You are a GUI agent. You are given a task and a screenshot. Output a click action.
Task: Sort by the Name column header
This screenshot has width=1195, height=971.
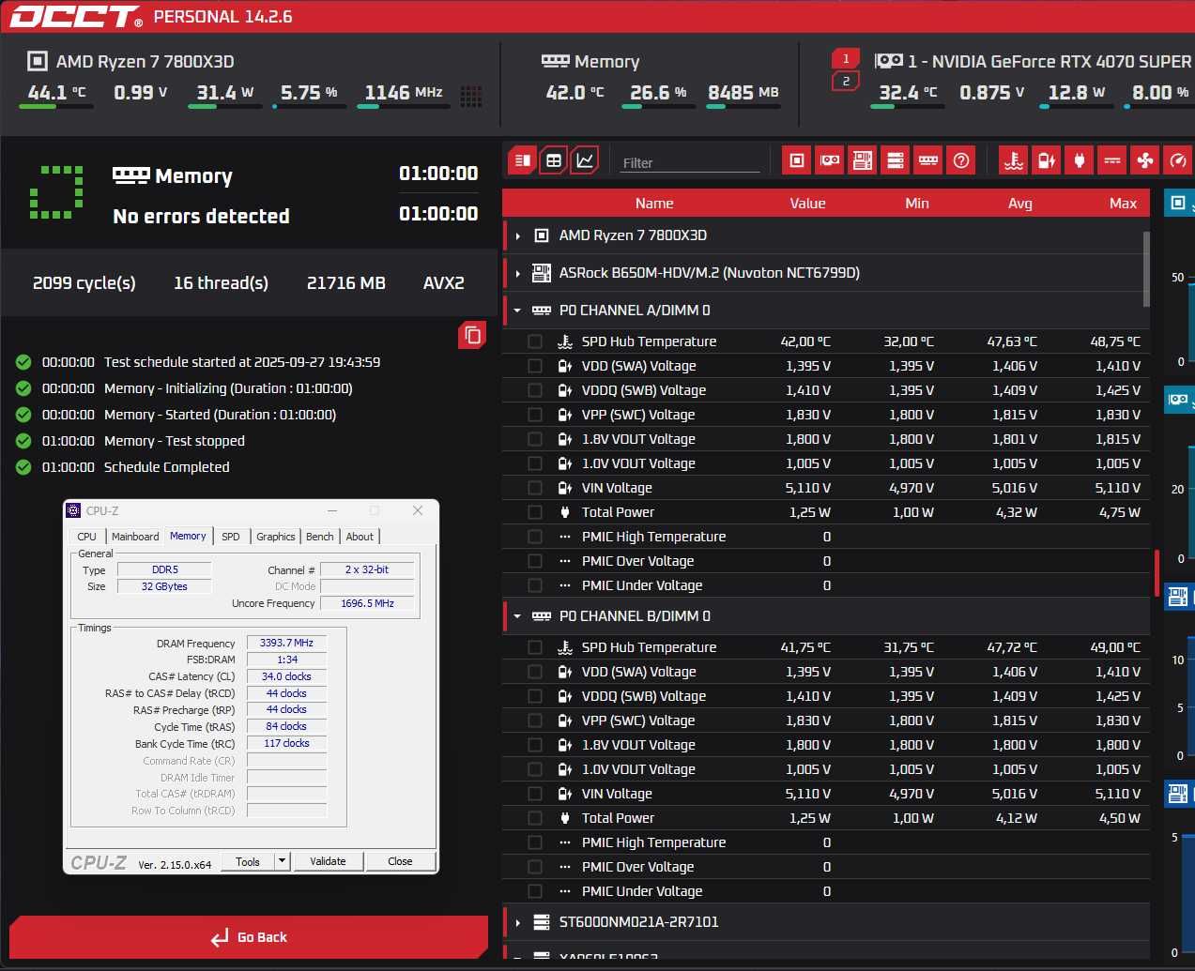point(654,203)
